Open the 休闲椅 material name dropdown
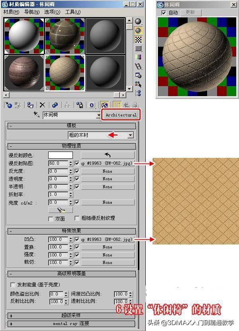The image size is (239, 331). 99,115
